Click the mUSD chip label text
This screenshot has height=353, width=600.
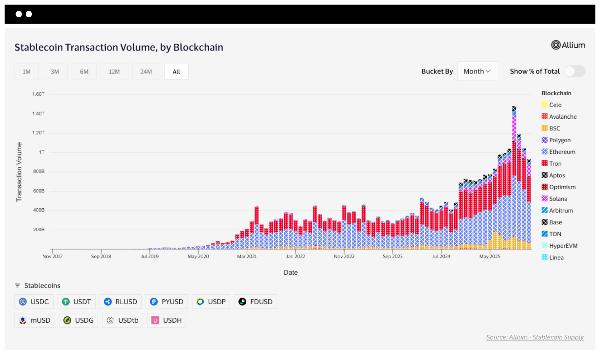pyautogui.click(x=40, y=320)
